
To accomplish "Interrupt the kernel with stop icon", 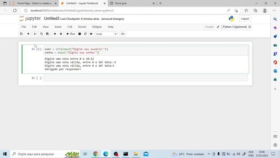I will tap(80, 34).
